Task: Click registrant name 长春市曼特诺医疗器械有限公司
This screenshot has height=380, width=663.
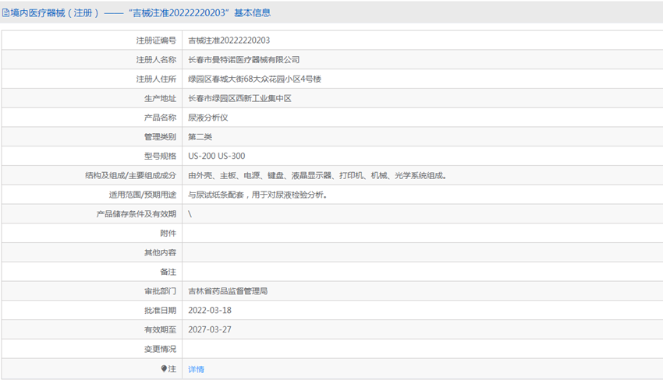Action: tap(244, 60)
